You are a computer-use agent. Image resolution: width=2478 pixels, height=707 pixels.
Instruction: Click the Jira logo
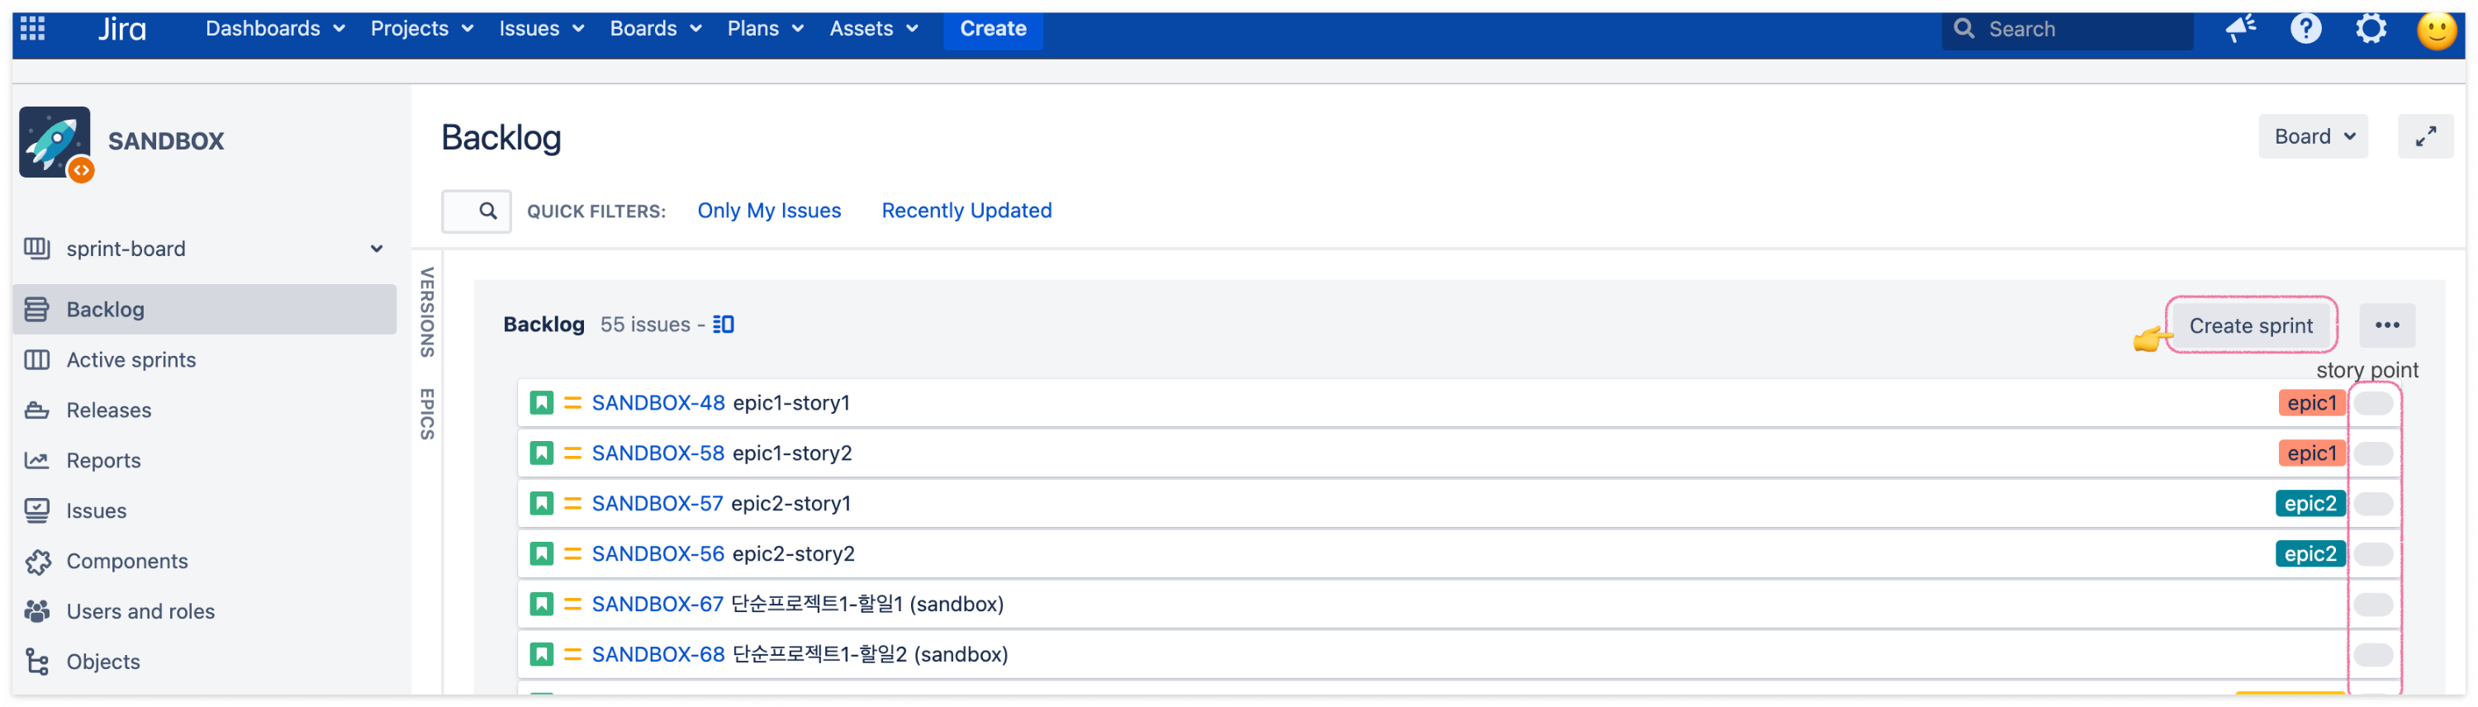122,29
